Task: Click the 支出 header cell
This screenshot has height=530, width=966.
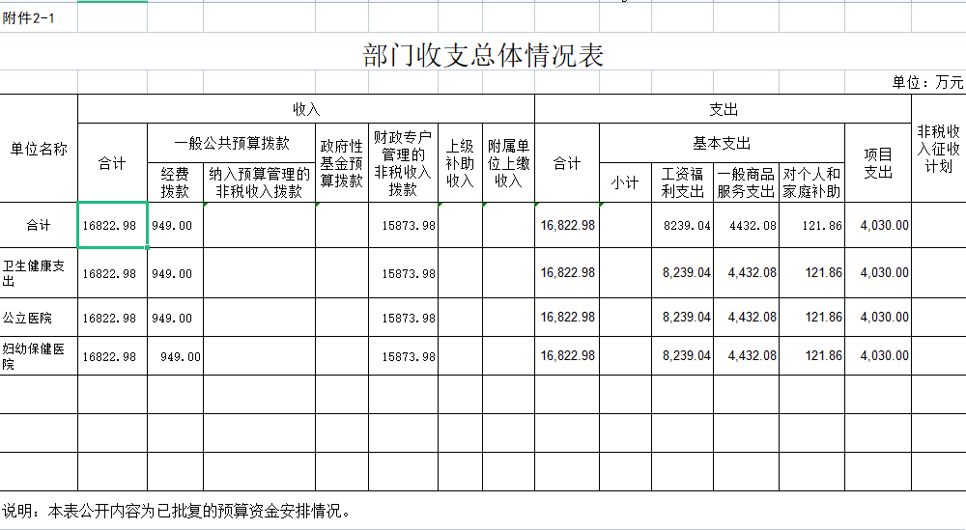Action: coord(723,109)
